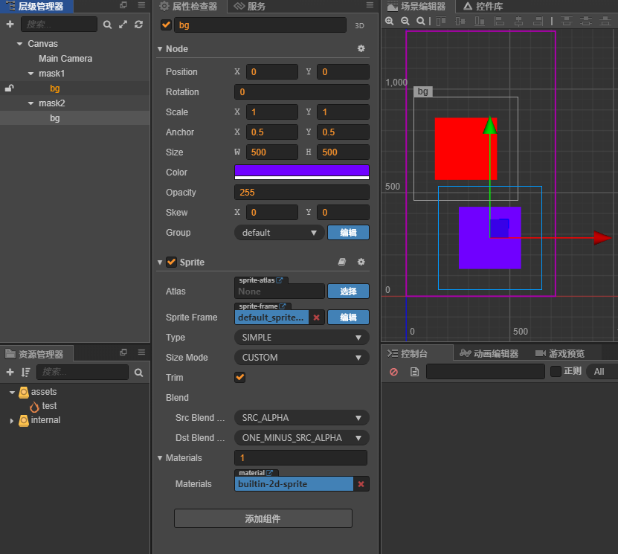This screenshot has width=618, height=554.
Task: Change asset sort order
Action: click(x=25, y=372)
